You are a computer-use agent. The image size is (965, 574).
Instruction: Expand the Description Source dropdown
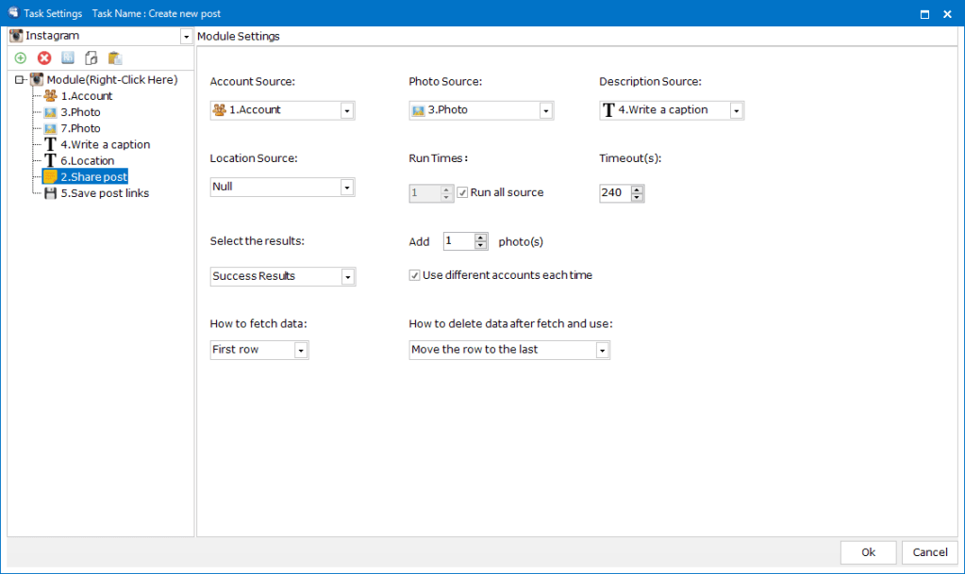pyautogui.click(x=736, y=110)
